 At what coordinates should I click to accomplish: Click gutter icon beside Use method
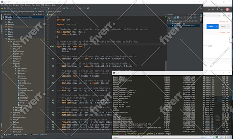click(53, 59)
